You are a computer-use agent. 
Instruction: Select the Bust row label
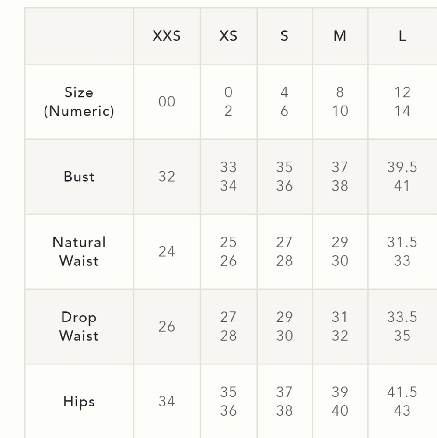[x=79, y=177]
